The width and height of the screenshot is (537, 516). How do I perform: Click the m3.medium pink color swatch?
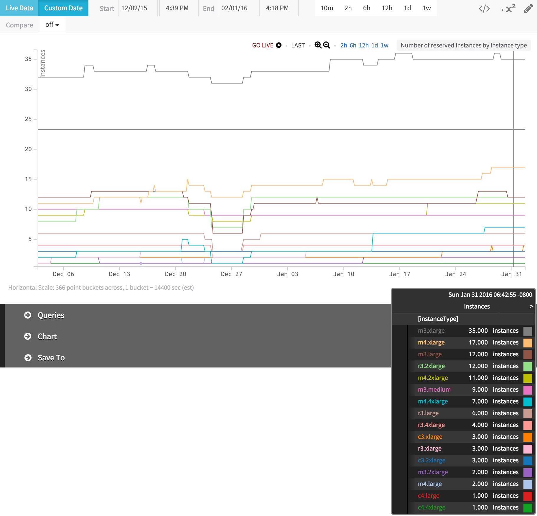[528, 390]
